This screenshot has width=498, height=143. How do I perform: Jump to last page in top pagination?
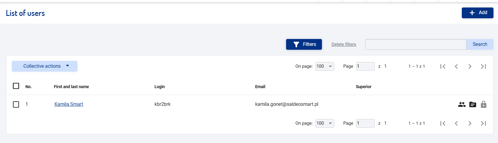pos(484,67)
